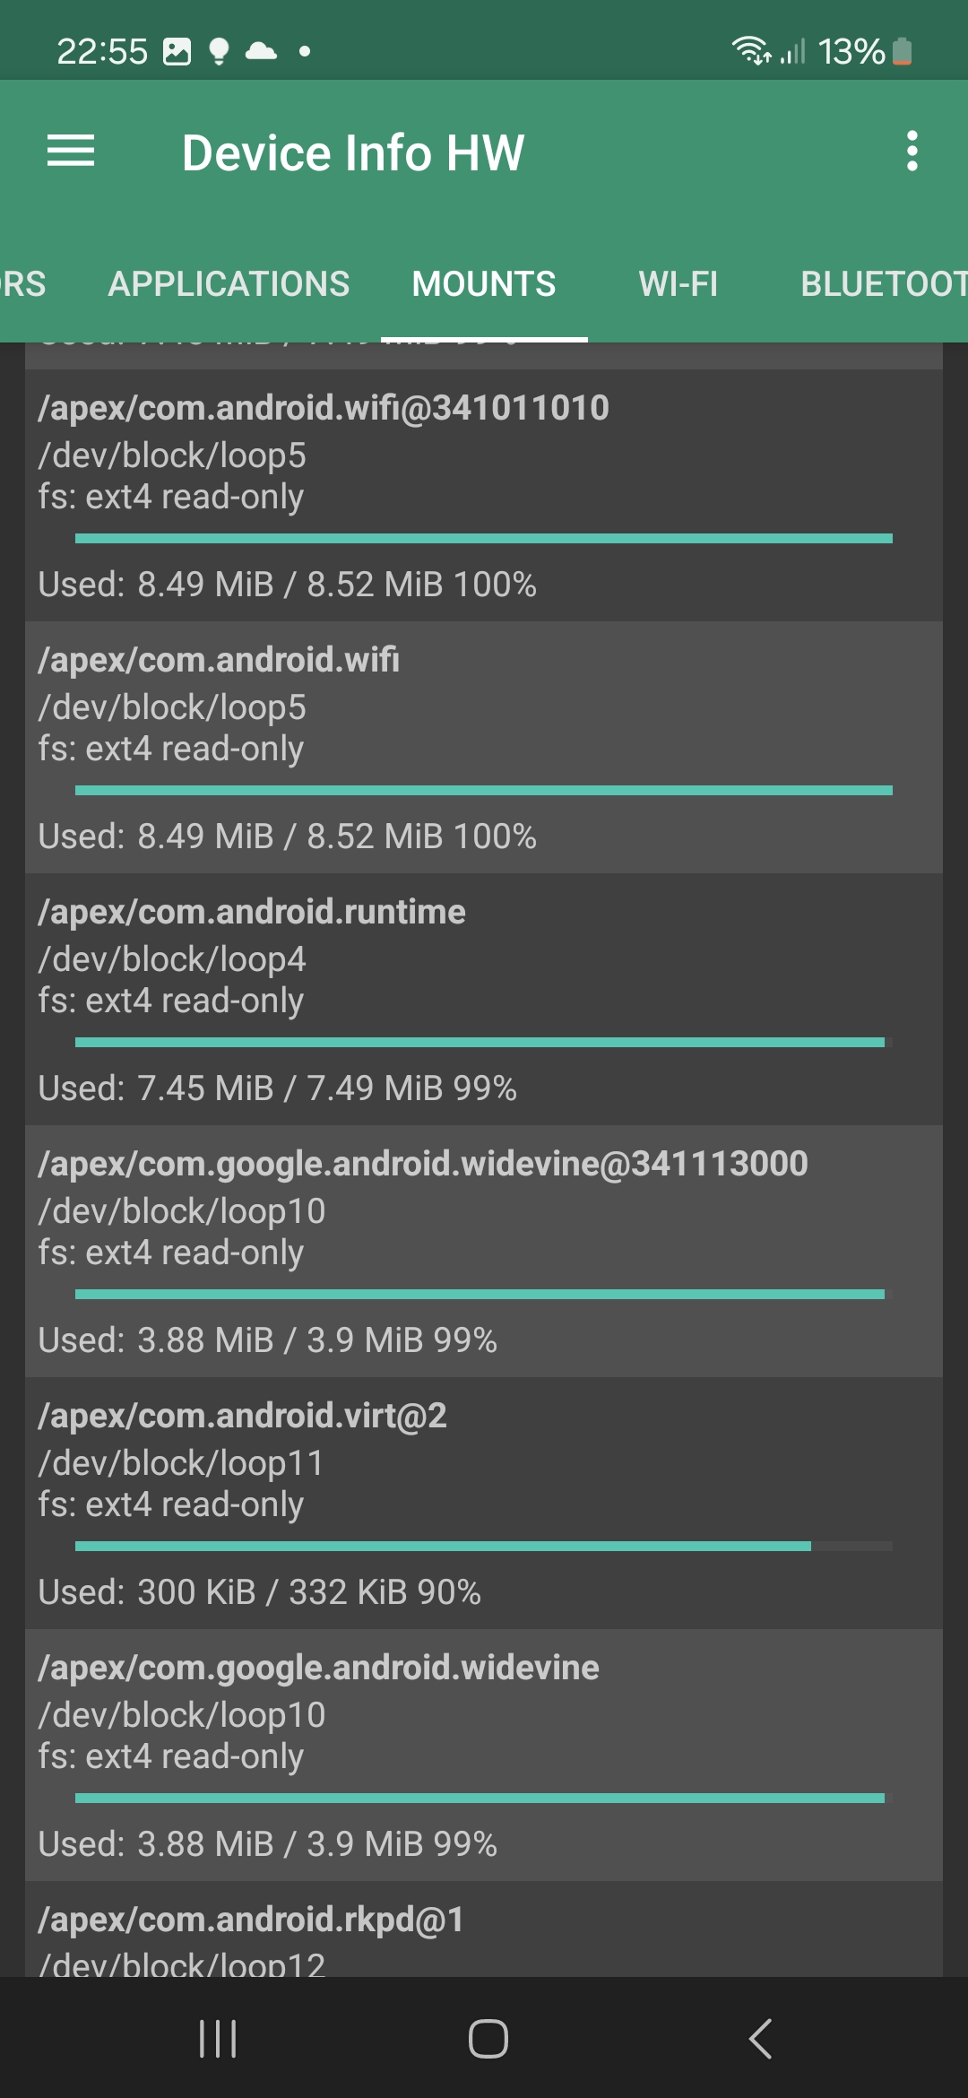This screenshot has width=968, height=2098.
Task: Tap the gallery notification icon
Action: click(177, 51)
